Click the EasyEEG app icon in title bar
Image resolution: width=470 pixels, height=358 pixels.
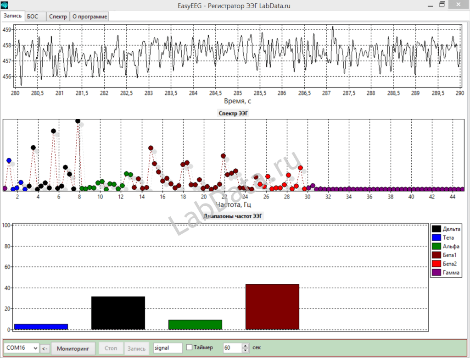click(x=5, y=5)
